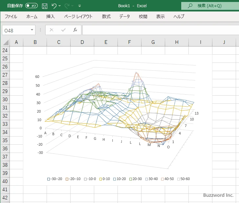Select row 41 header
Viewport: 239px width, 203px height.
coord(5,190)
